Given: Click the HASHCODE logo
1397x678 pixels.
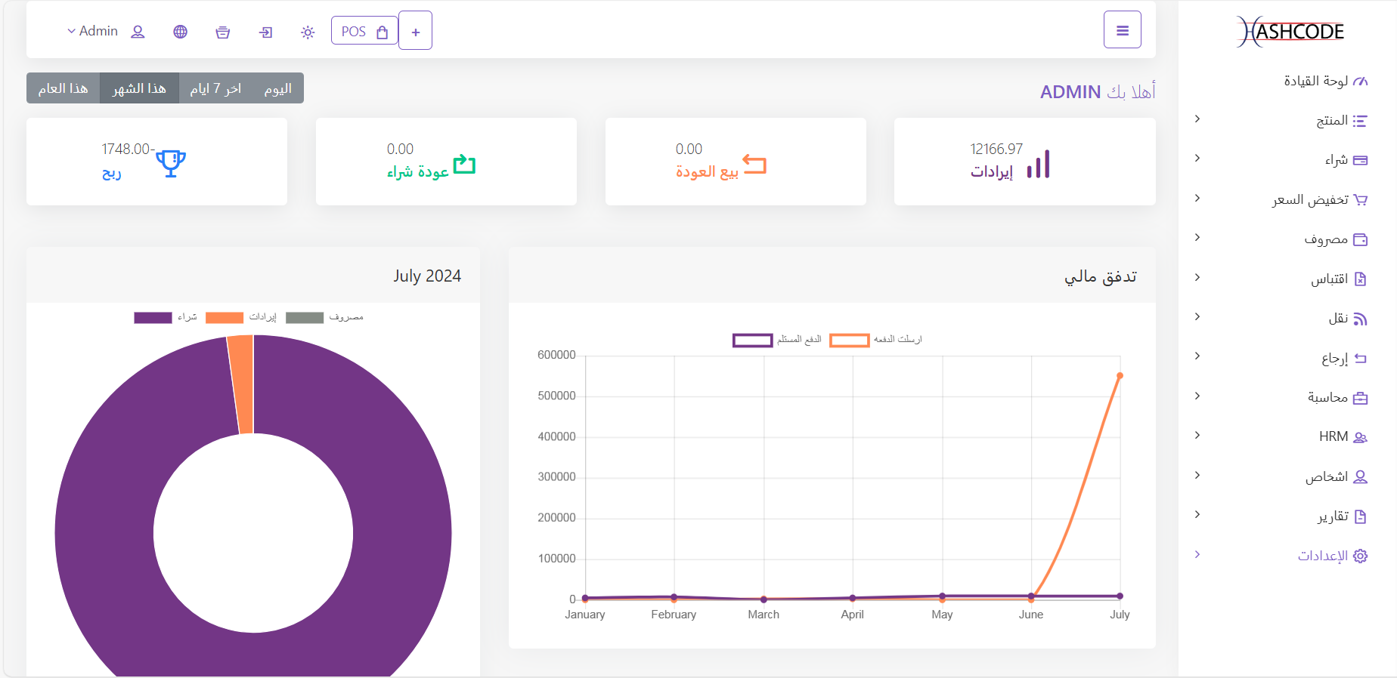Looking at the screenshot, I should pyautogui.click(x=1290, y=32).
